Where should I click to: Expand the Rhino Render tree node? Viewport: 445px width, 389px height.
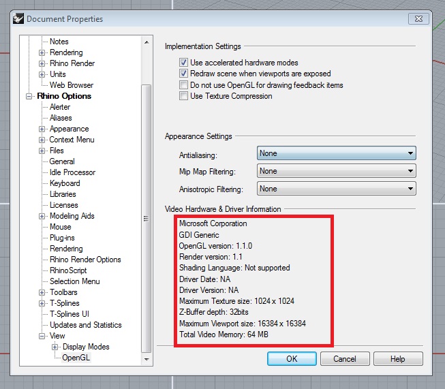[42, 63]
